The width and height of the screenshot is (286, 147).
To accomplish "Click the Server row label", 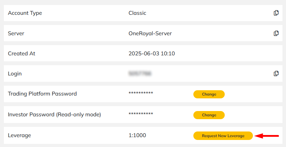I will pos(16,33).
